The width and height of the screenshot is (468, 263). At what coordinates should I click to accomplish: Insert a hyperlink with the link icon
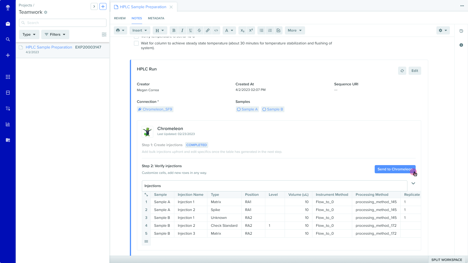point(208,30)
